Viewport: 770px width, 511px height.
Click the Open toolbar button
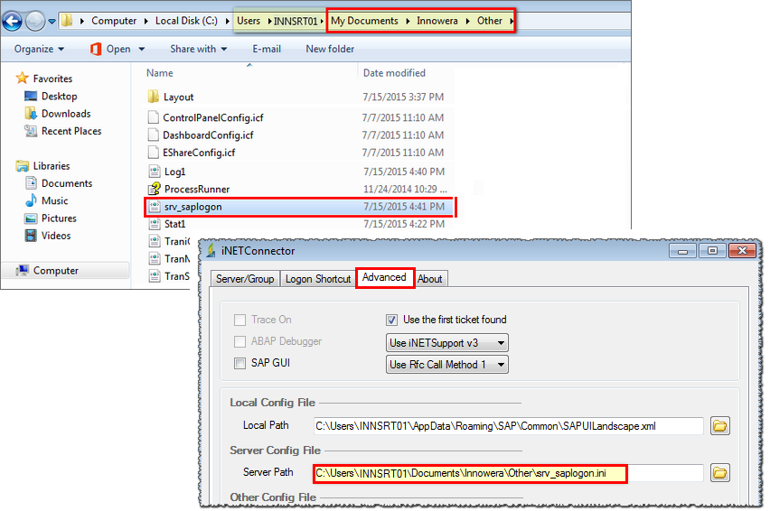point(118,49)
